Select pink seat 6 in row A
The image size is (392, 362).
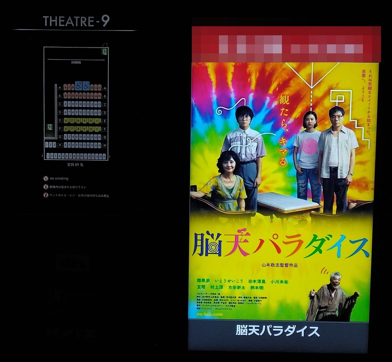[65, 87]
